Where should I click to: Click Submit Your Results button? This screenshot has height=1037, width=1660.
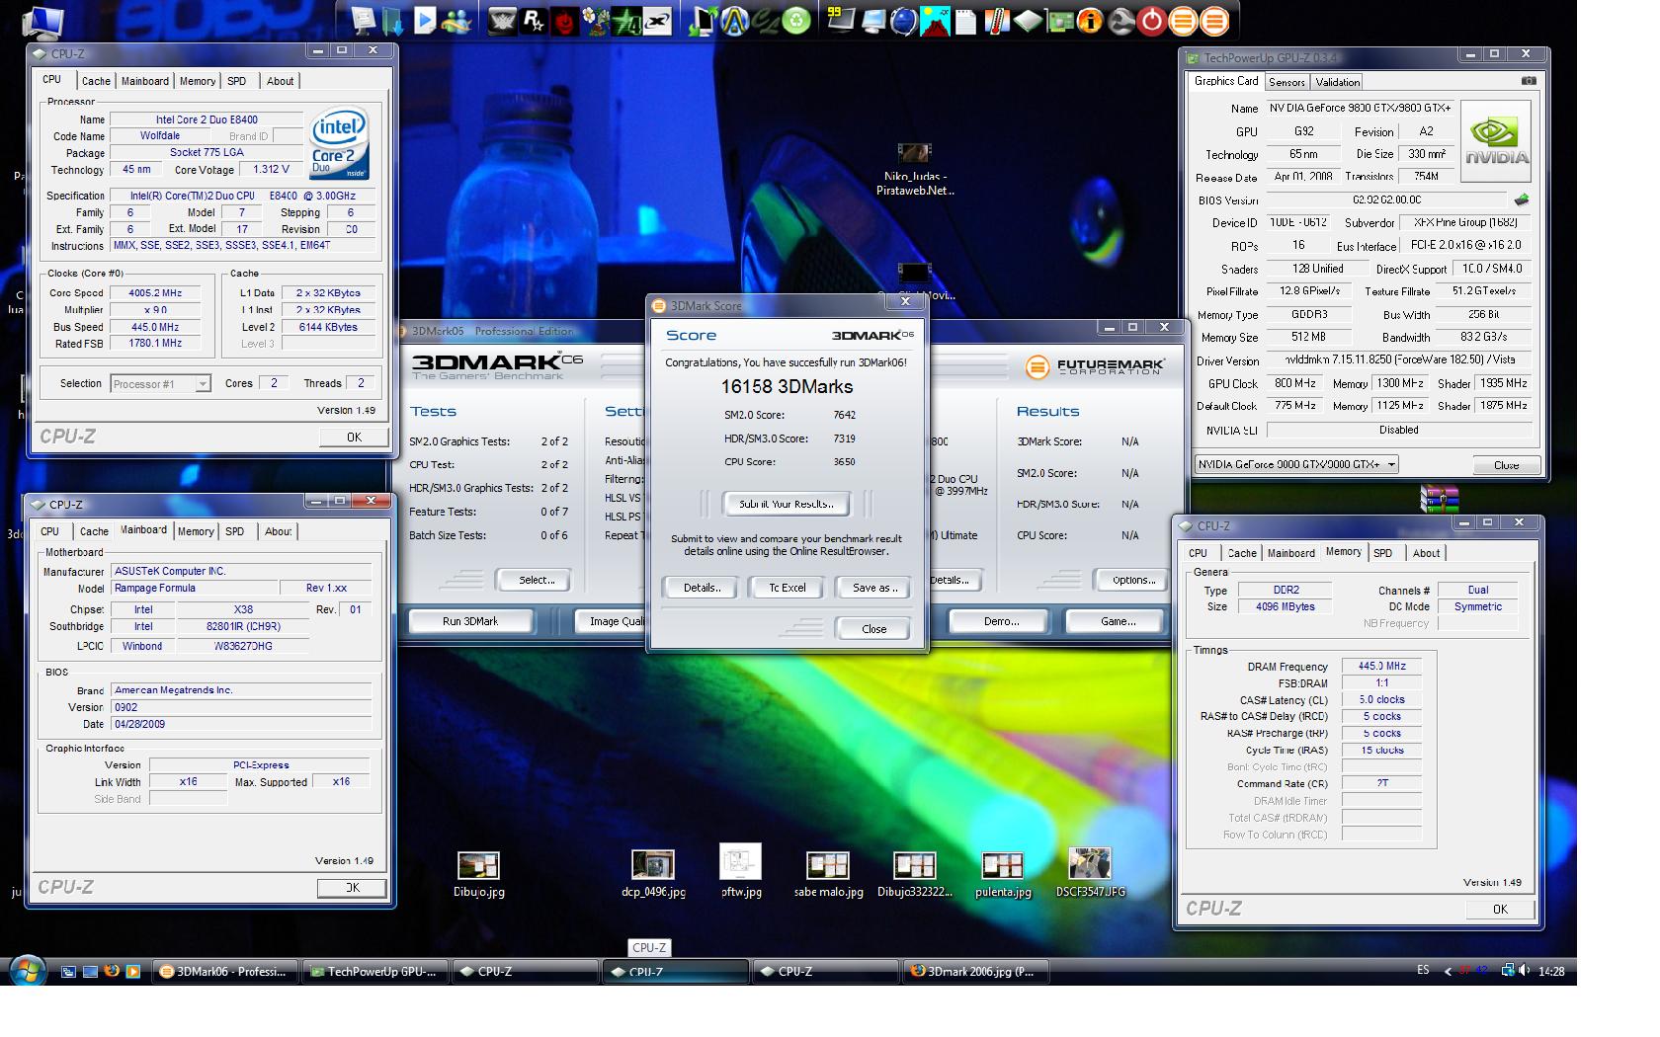(x=786, y=504)
